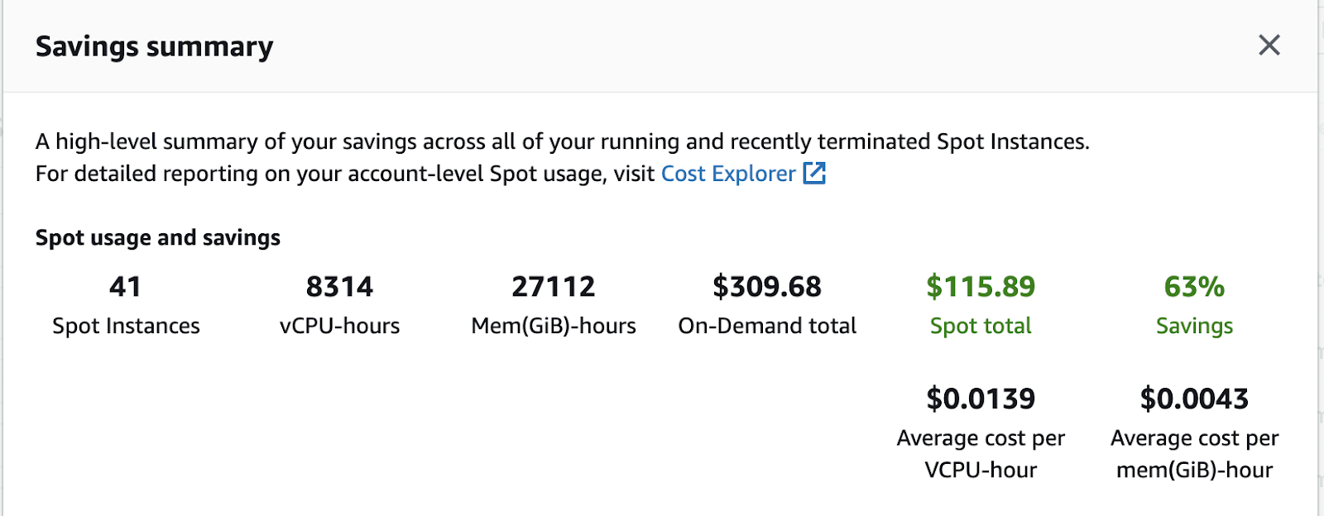The height and width of the screenshot is (516, 1324).
Task: Select the 8314 vCPU-hours value
Action: tap(339, 287)
